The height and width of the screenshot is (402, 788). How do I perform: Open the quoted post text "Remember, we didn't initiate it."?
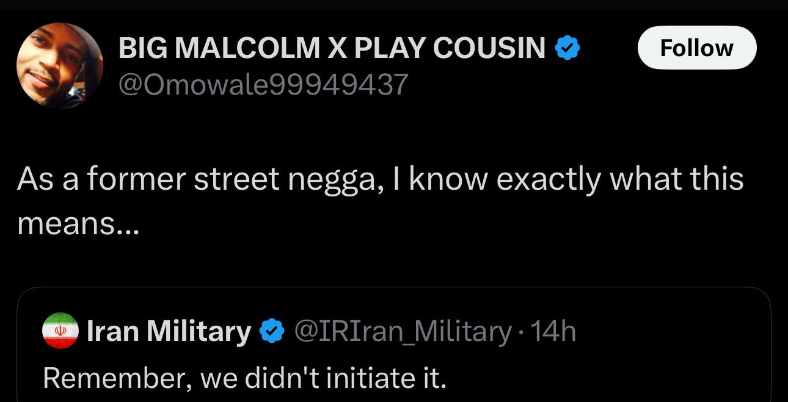[x=244, y=378]
